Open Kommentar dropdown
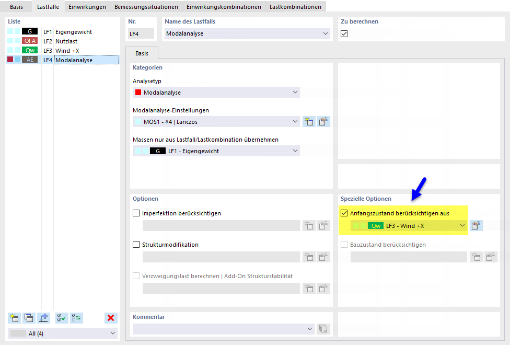 click(x=310, y=329)
